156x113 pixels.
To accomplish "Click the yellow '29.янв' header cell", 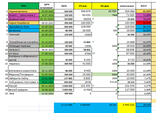I will [83, 6].
